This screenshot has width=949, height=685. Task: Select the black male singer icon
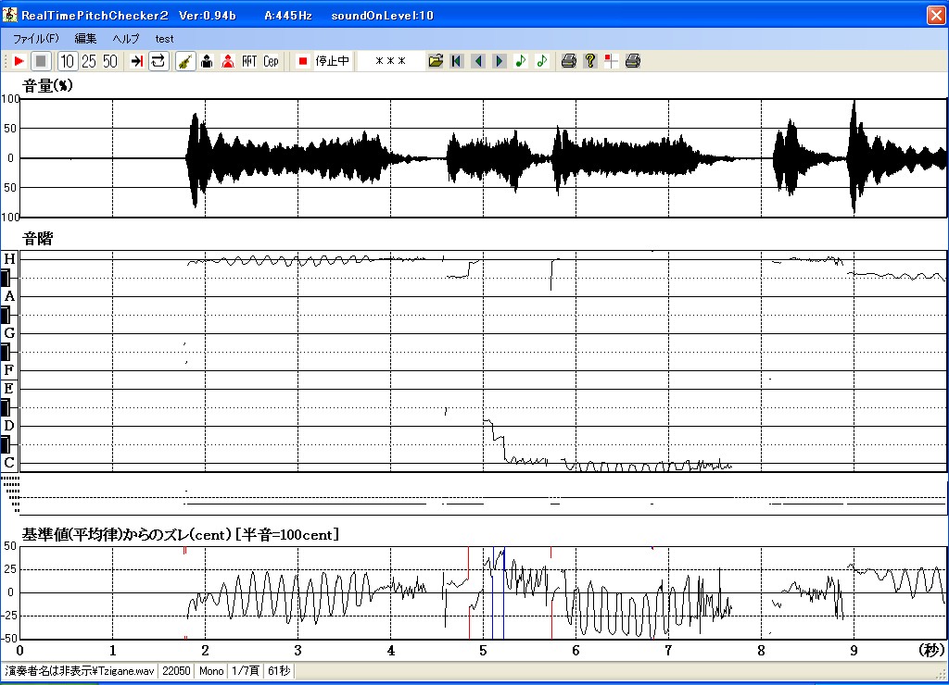pos(207,61)
